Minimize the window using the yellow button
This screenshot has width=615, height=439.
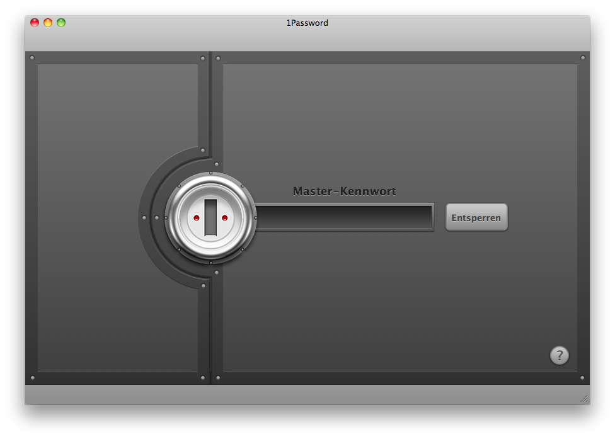tap(48, 23)
